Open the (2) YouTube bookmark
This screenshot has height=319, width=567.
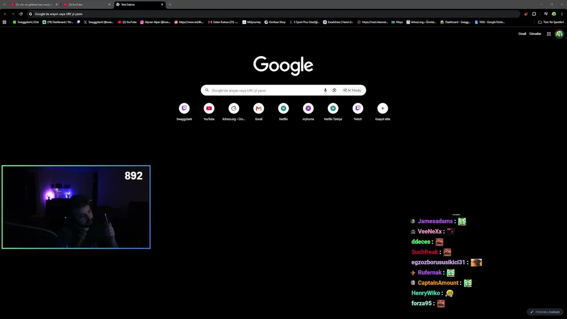tap(127, 22)
